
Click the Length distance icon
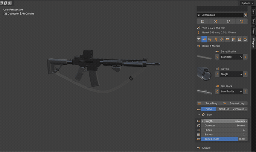click(199, 121)
